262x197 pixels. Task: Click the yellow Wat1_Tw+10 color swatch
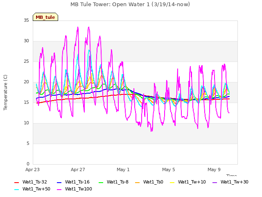pyautogui.click(x=172, y=182)
